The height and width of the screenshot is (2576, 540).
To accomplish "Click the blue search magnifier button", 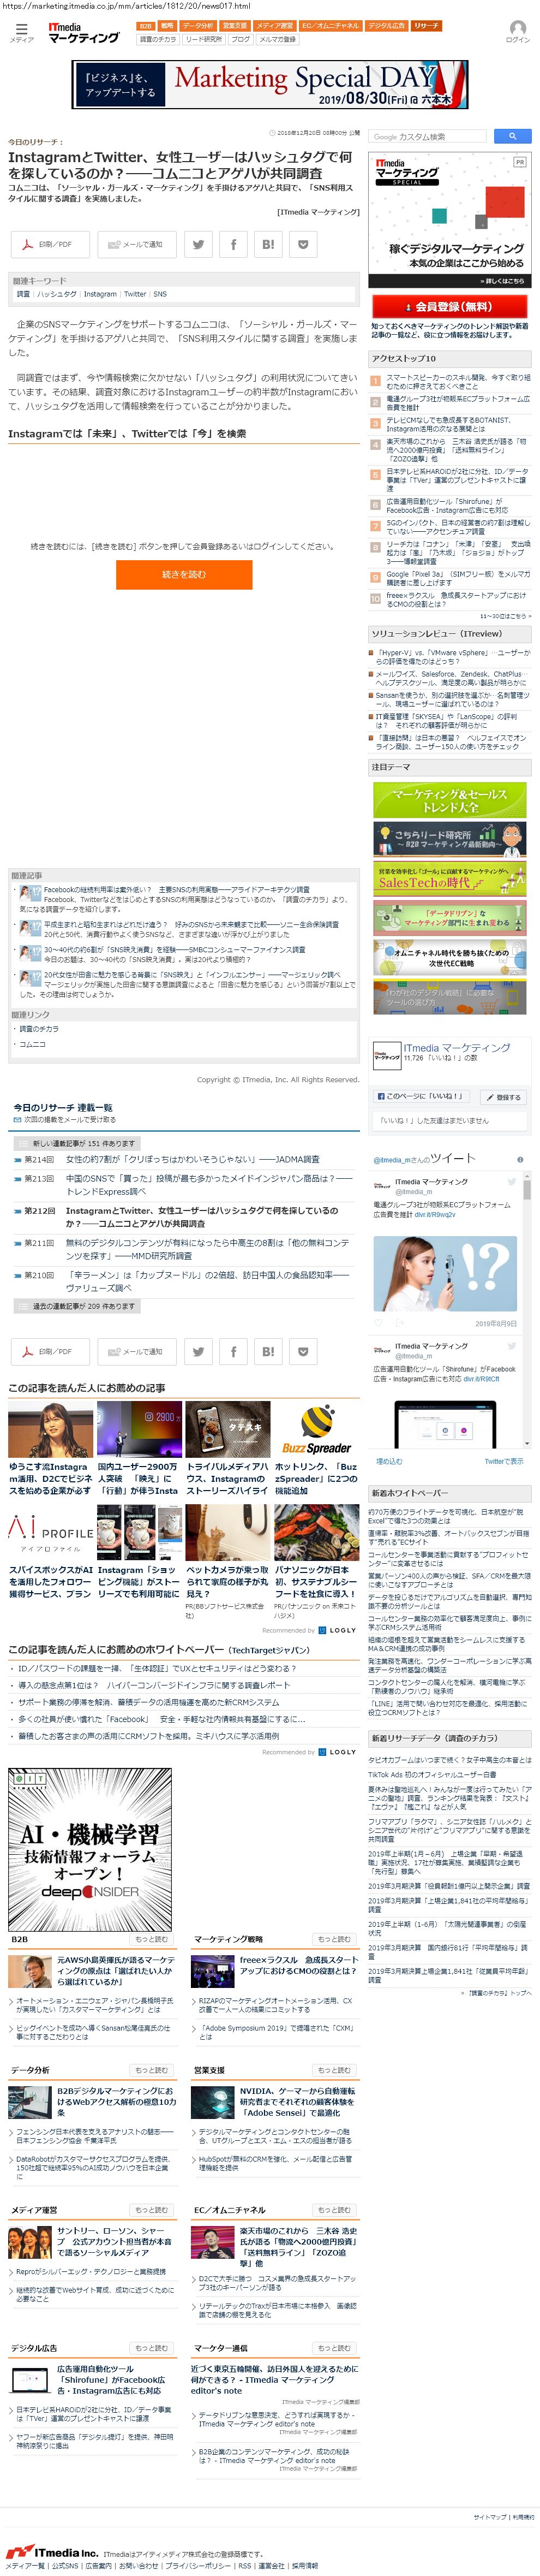I will [x=512, y=136].
